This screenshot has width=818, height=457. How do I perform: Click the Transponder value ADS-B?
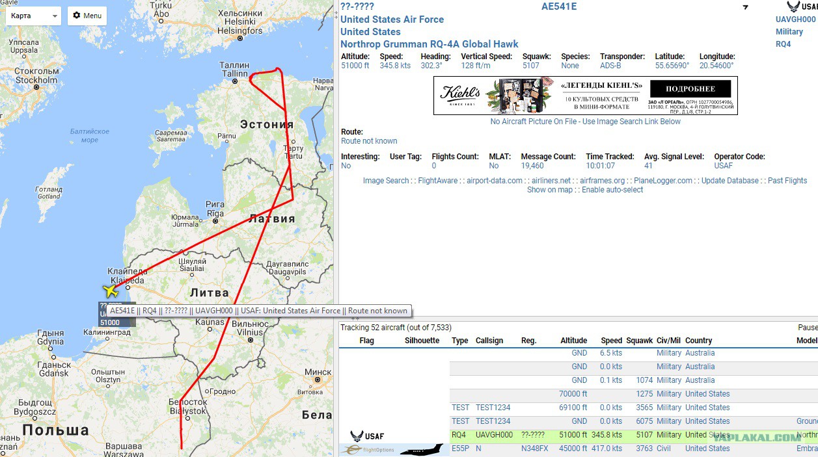coord(612,66)
